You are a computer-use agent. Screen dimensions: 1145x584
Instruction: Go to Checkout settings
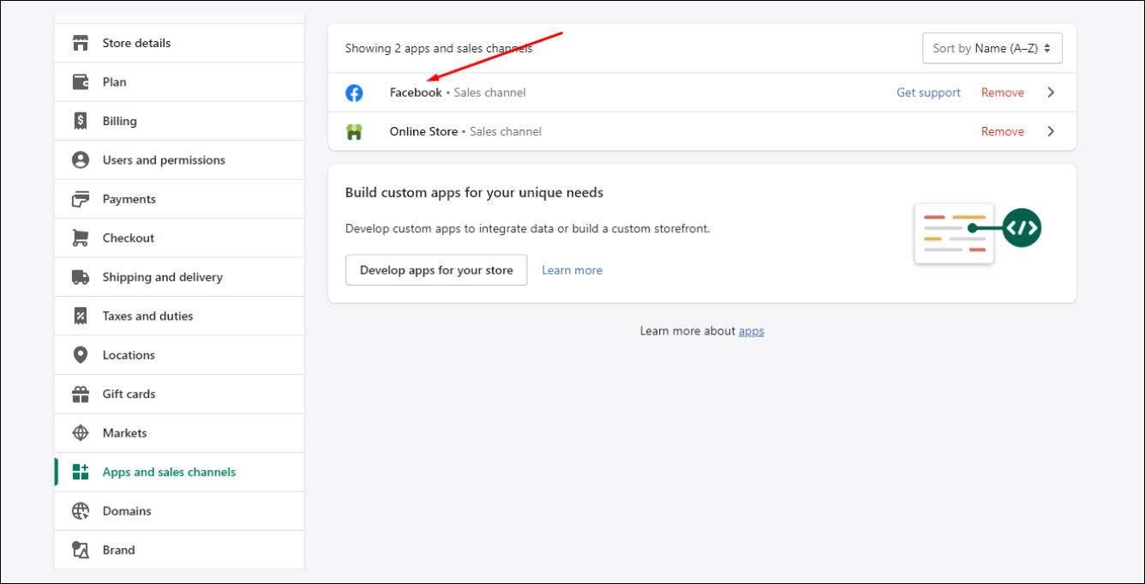click(179, 238)
